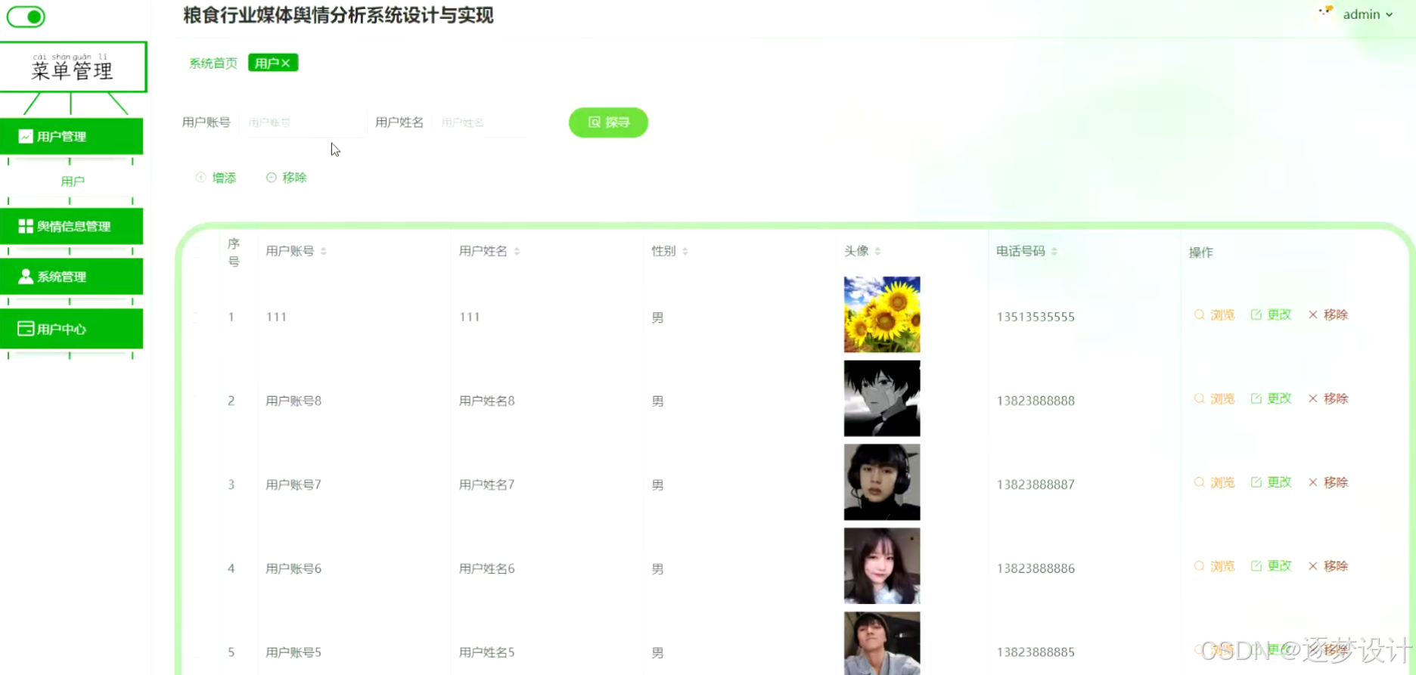Click the 移除 X icon for user 111
This screenshot has width=1416, height=675.
tap(1313, 314)
